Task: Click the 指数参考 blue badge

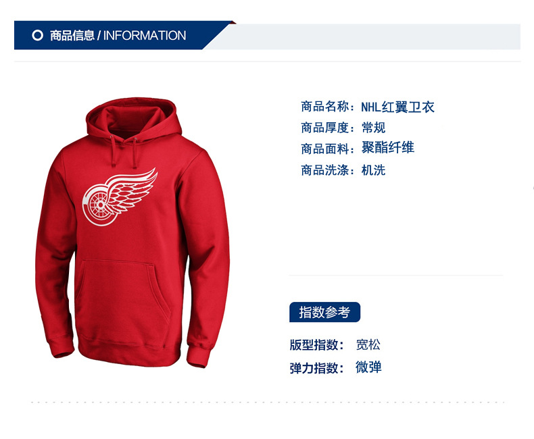Action: point(324,312)
